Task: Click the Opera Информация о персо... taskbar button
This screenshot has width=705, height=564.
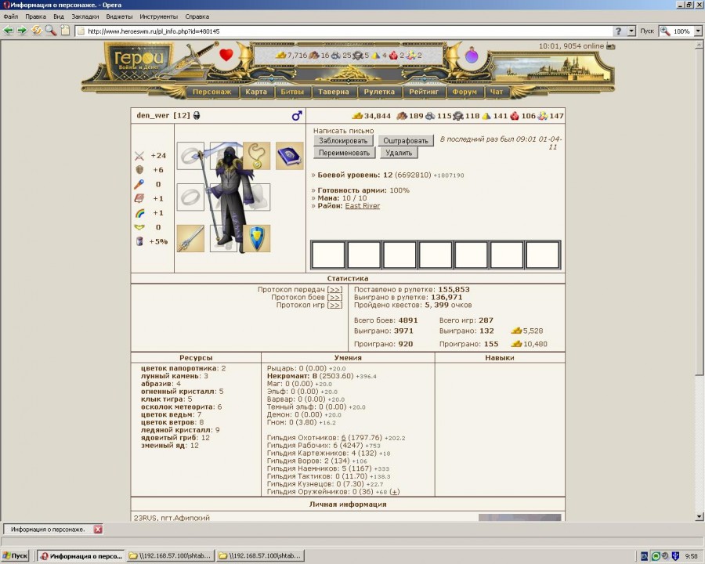Action: point(81,556)
